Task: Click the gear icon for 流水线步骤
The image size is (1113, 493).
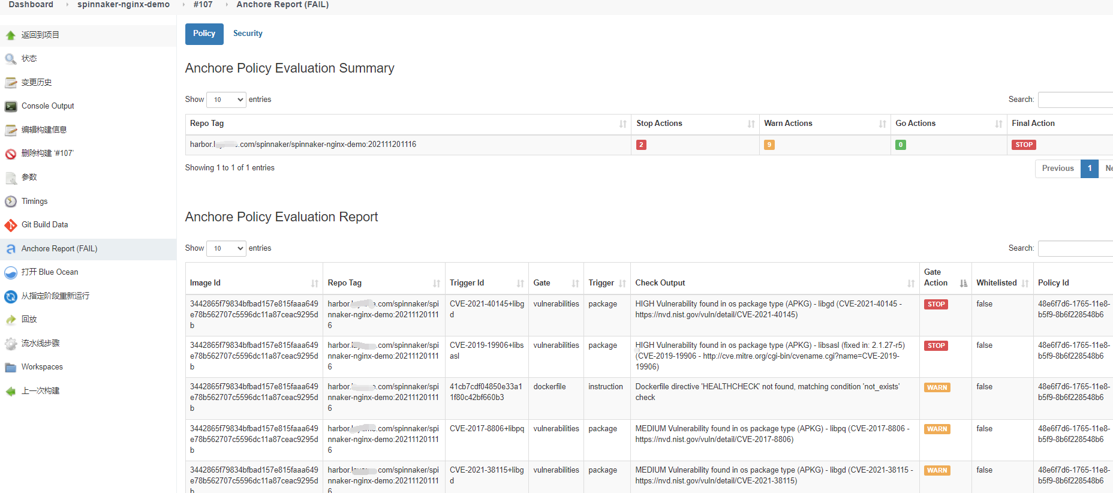Action: (x=11, y=344)
